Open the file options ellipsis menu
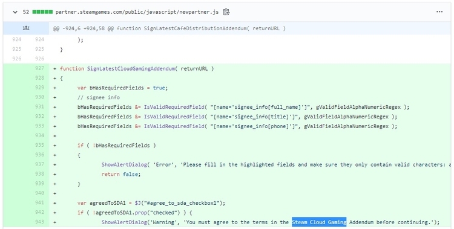The height and width of the screenshot is (229, 454). (x=439, y=12)
